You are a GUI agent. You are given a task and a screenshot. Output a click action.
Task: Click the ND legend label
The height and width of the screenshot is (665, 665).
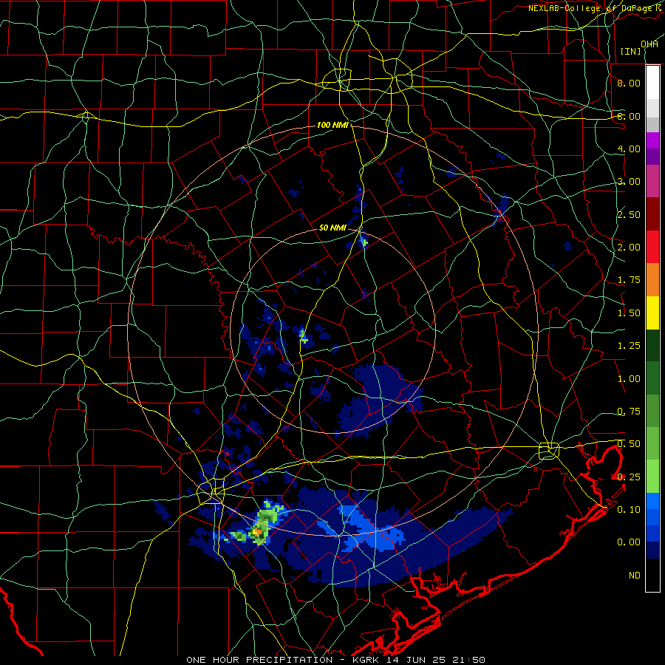tap(635, 576)
